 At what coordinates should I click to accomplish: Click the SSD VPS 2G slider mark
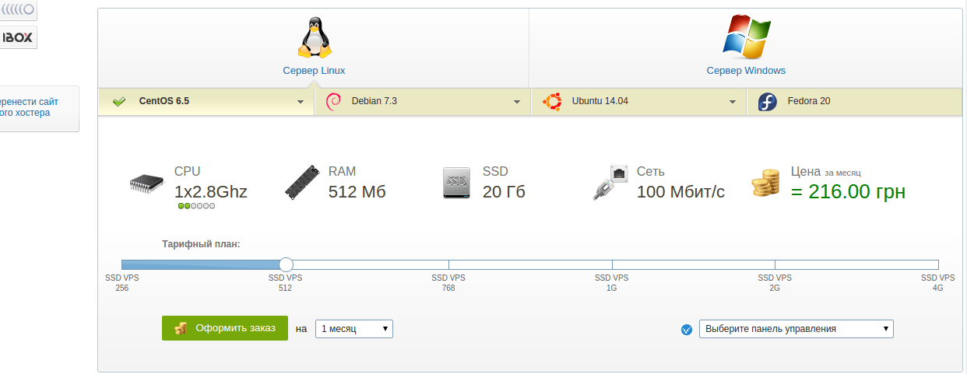coord(775,282)
